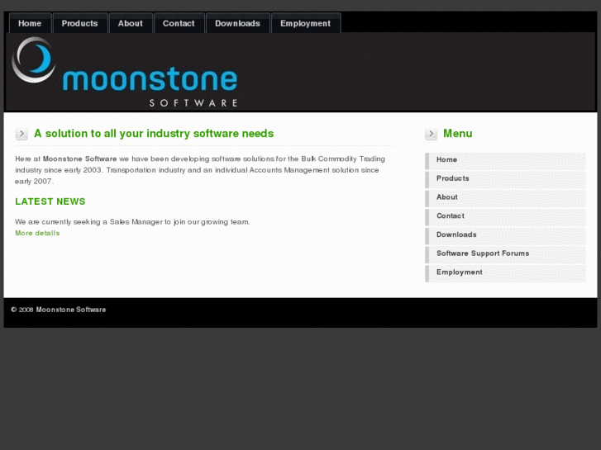Screen dimensions: 601x450
Task: Open the Downloads tab in top navigation
Action: (237, 23)
